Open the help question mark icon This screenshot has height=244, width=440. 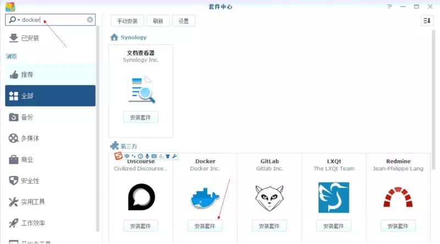(x=389, y=7)
